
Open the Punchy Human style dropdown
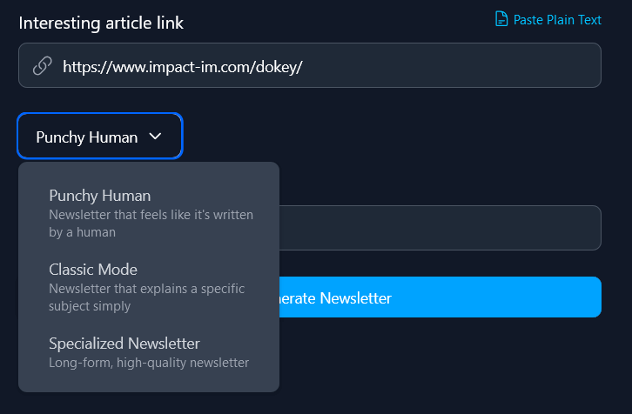(100, 137)
